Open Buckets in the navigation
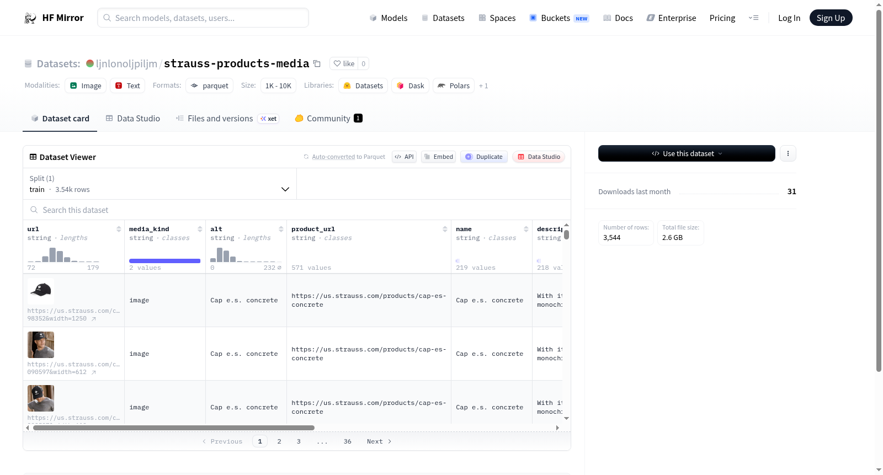The image size is (883, 475). 559,18
